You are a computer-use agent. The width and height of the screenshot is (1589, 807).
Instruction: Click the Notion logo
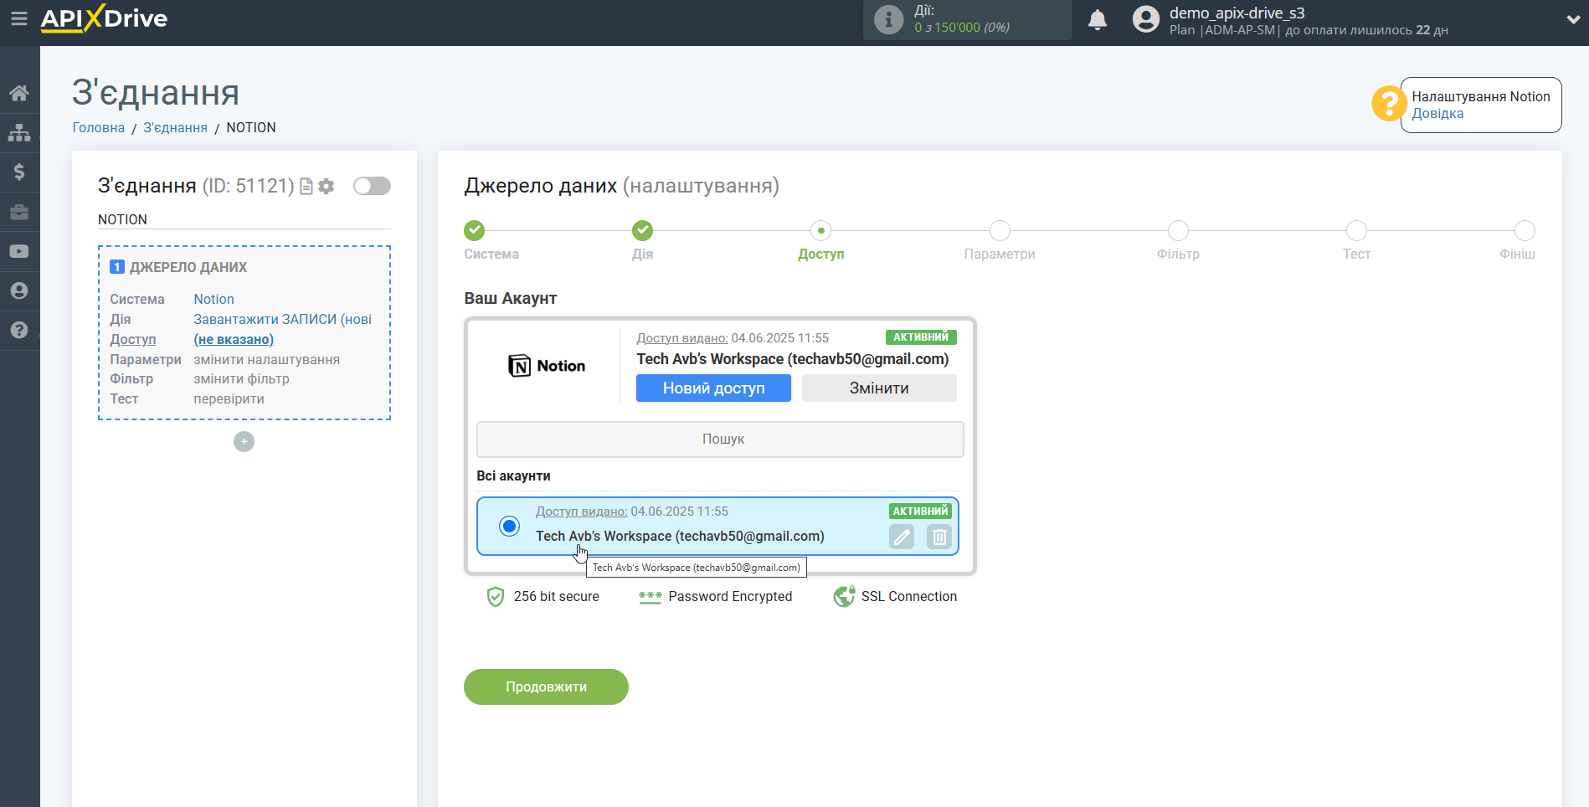click(547, 366)
